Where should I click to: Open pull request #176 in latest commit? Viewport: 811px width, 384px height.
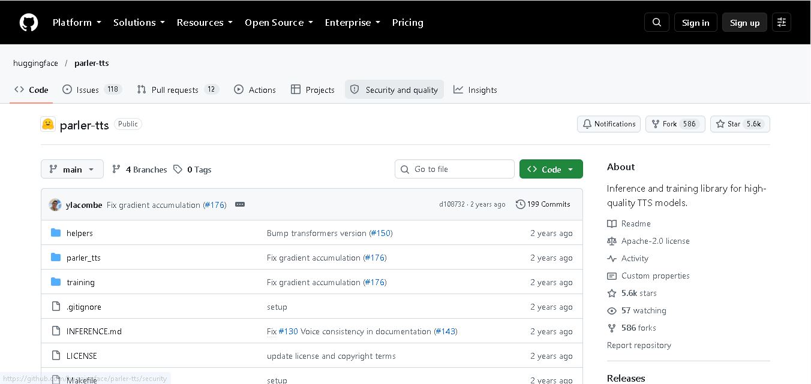click(215, 205)
